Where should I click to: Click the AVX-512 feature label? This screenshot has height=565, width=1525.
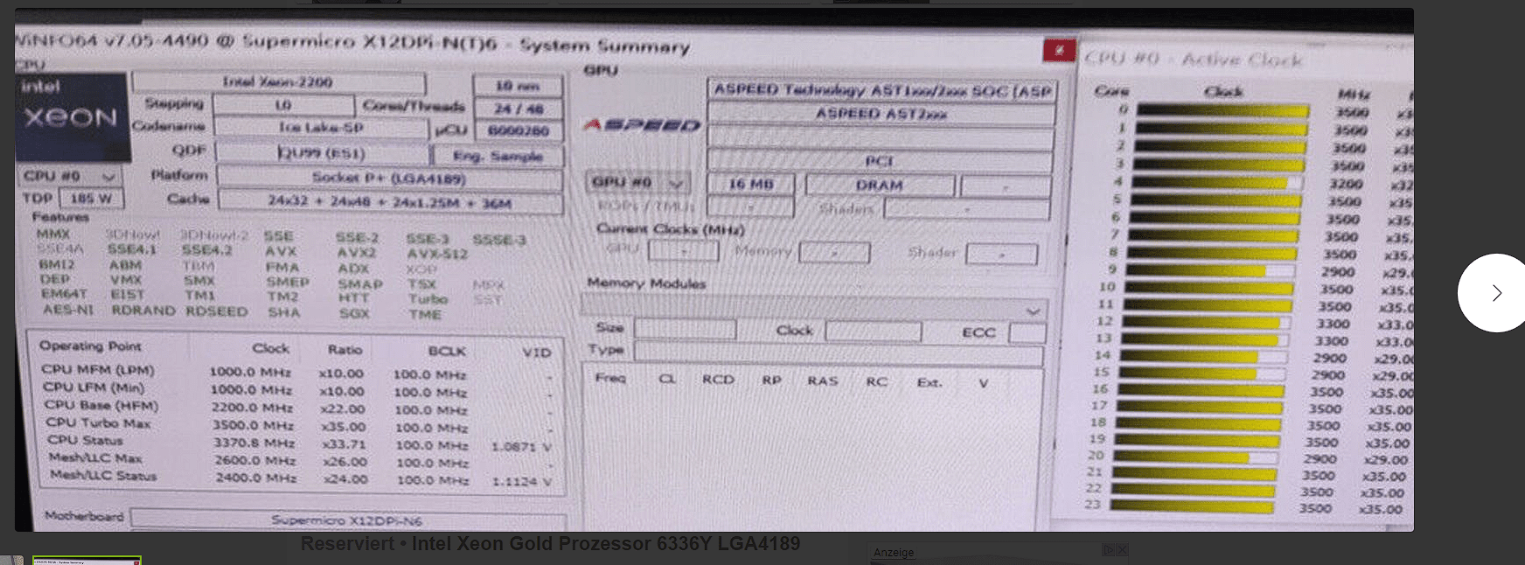click(437, 255)
